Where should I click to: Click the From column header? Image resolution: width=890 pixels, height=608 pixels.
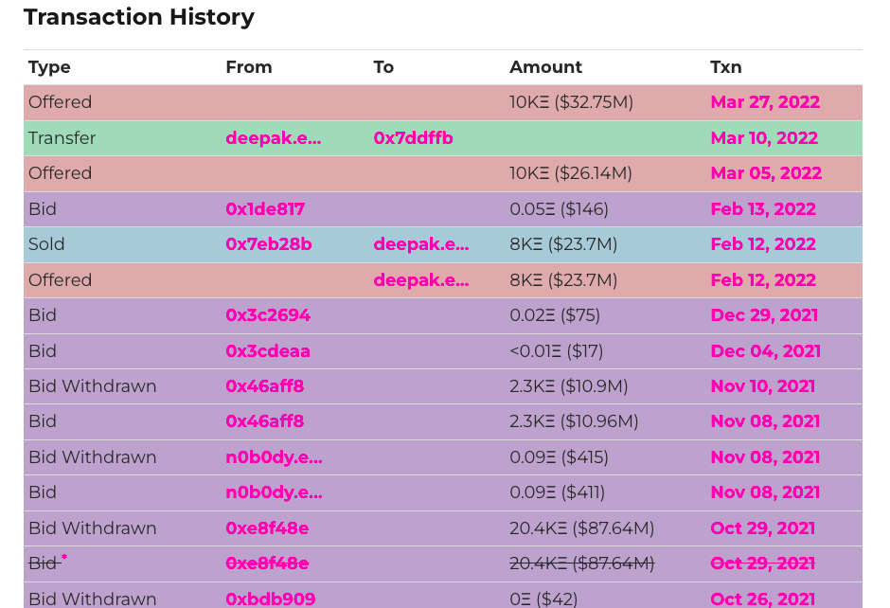[x=249, y=67]
